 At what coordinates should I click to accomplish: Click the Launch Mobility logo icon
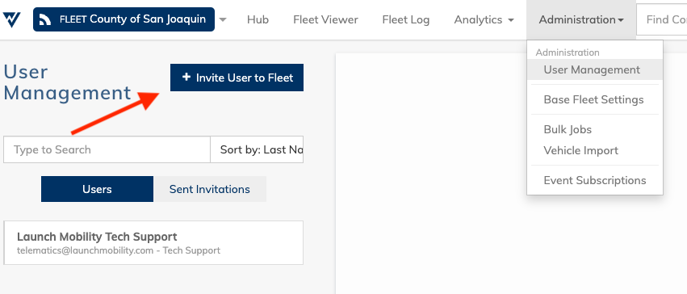[11, 19]
